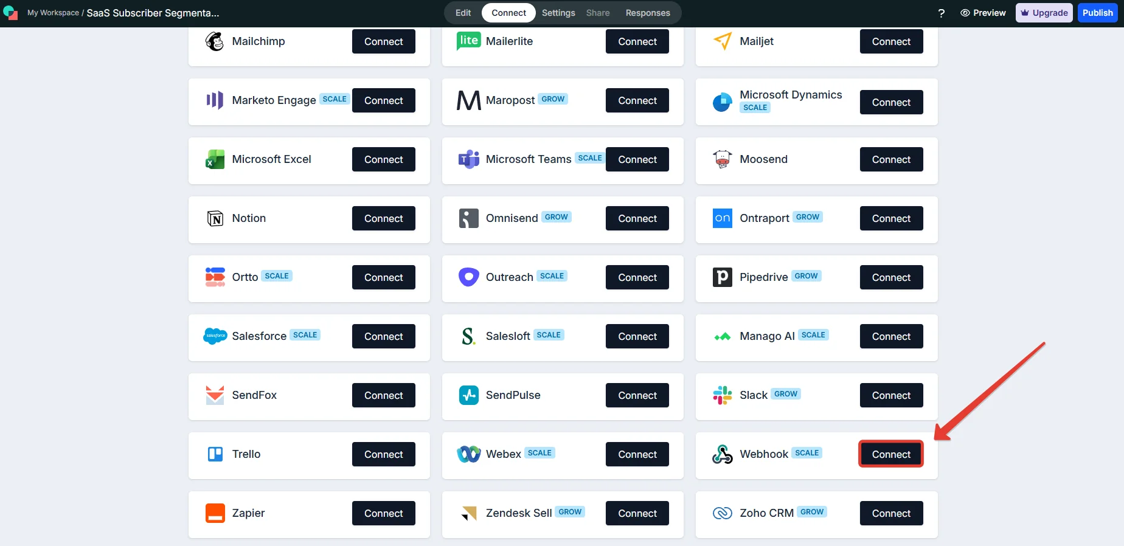Click the Notion logo icon

point(215,218)
